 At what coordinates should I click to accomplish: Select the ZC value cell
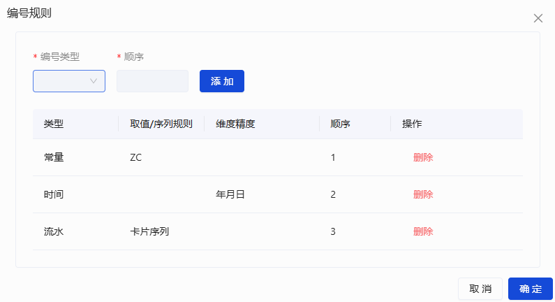(136, 157)
